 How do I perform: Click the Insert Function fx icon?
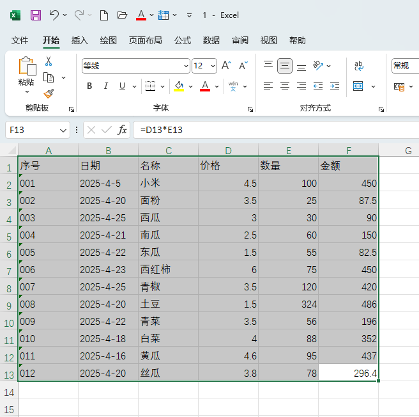coord(122,130)
